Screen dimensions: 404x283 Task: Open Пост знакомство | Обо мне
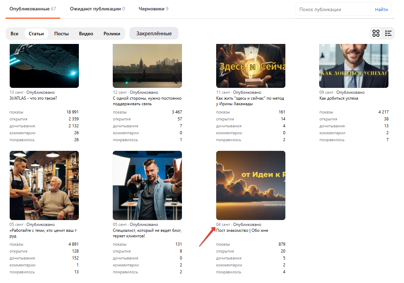coord(242,230)
